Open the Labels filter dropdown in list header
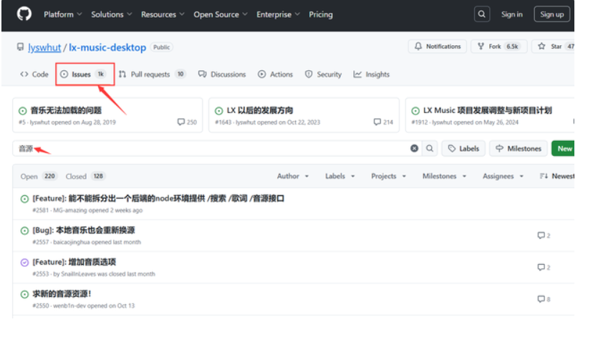The image size is (593, 337). (340, 176)
